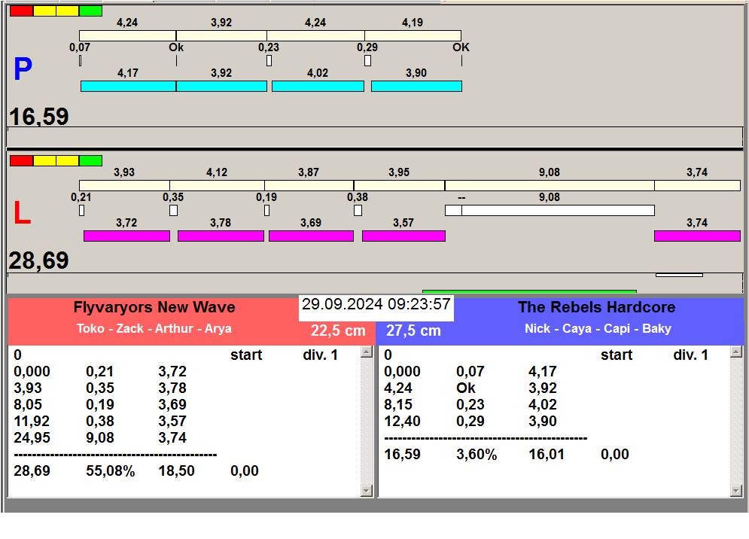Select the cyan 3,90 run bar

tap(416, 87)
